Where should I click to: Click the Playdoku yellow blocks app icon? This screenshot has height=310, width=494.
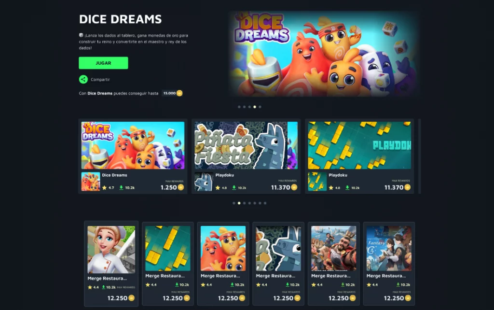(x=317, y=182)
